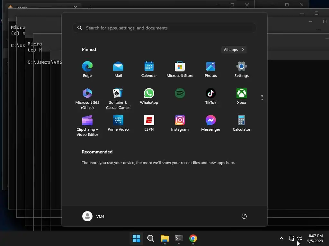The image size is (329, 246).
Task: Launch Instagram from pinned apps
Action: 180,123
